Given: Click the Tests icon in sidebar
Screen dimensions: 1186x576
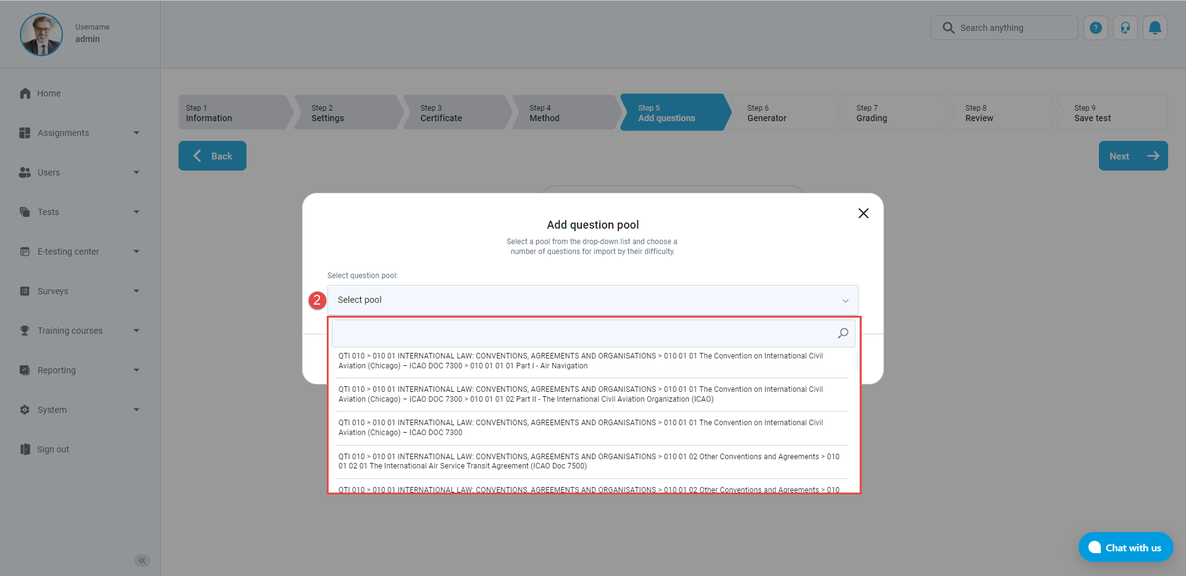Looking at the screenshot, I should [25, 212].
